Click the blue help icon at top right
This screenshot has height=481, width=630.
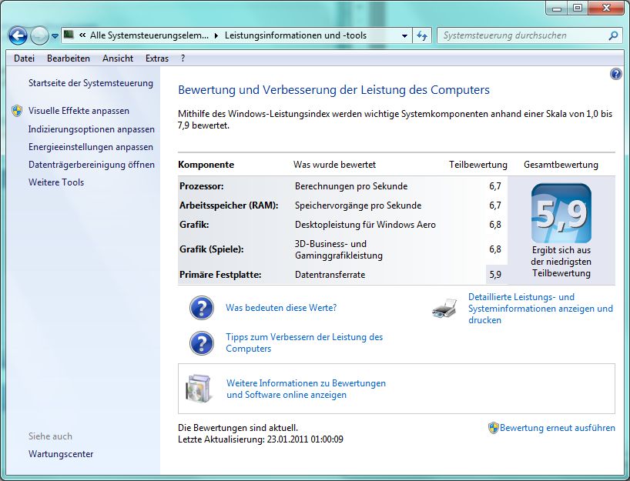pyautogui.click(x=615, y=74)
